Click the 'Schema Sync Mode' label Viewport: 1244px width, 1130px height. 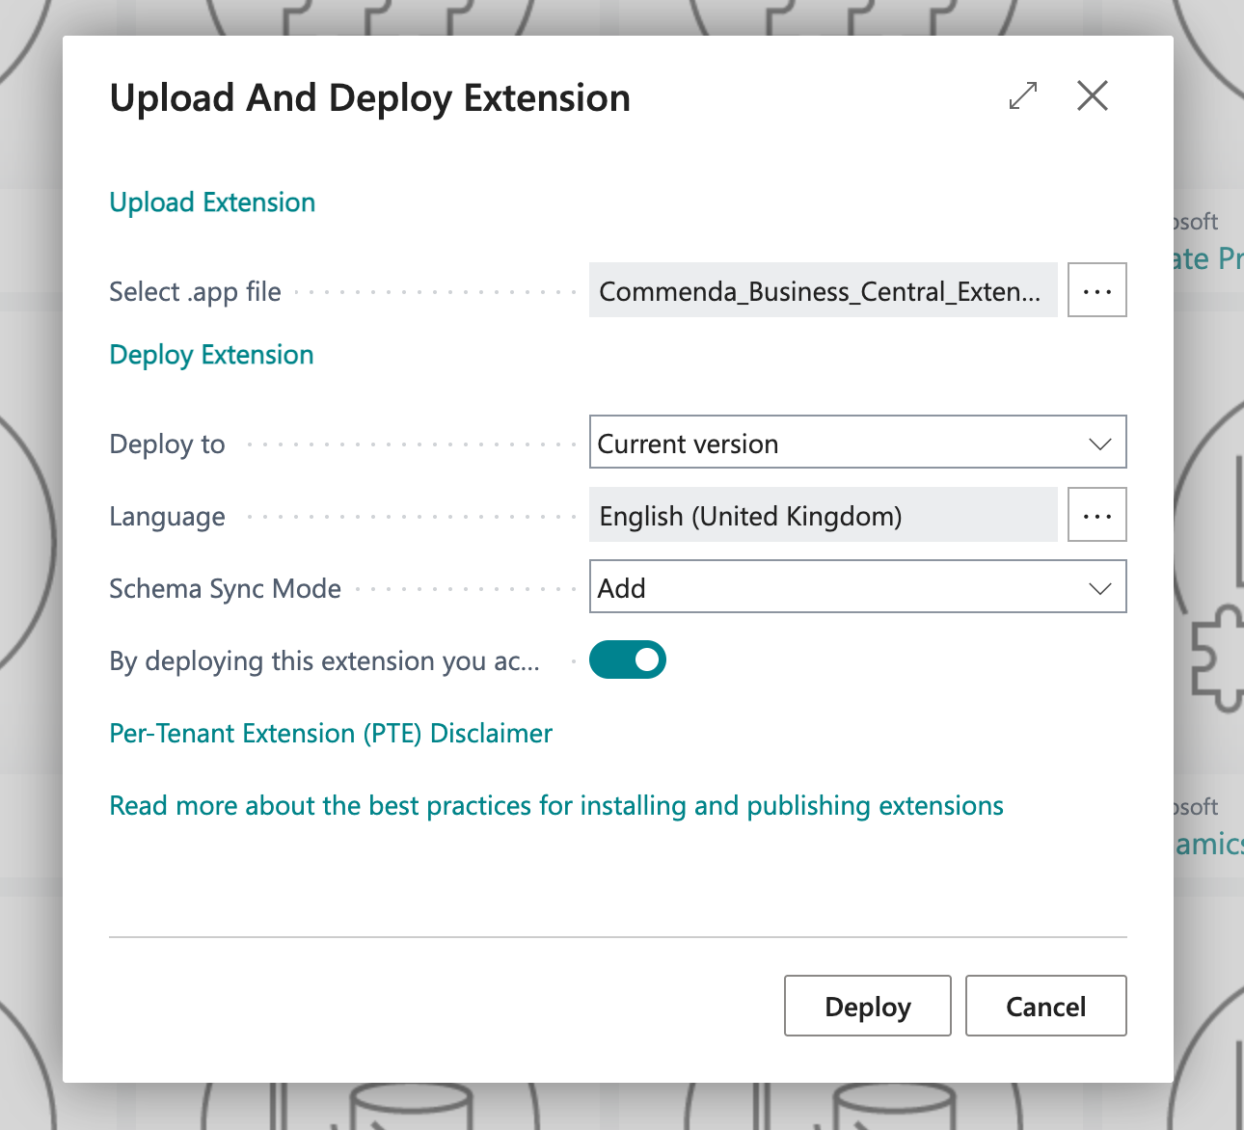[225, 589]
